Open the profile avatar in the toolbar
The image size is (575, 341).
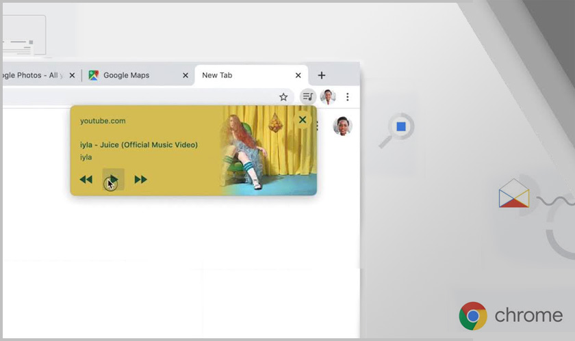[328, 96]
